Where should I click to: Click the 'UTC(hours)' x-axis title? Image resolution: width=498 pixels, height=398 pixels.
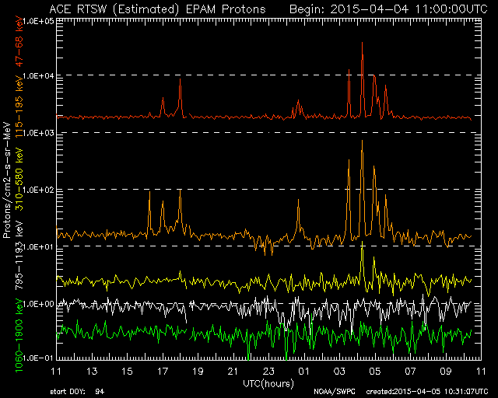268,383
